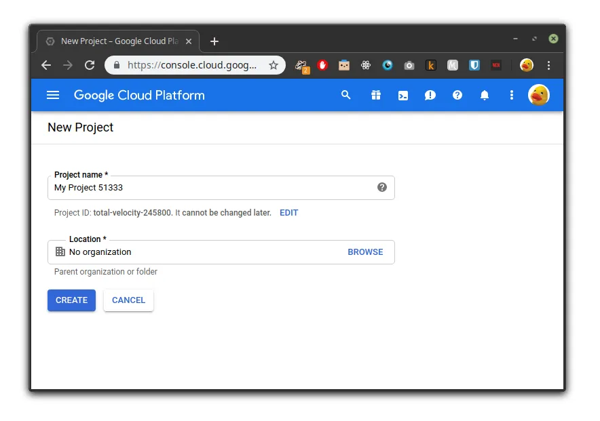This screenshot has width=600, height=421.
Task: Open the notifications bell
Action: point(485,95)
